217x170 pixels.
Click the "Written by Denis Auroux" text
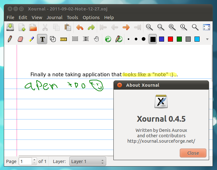(x=161, y=130)
